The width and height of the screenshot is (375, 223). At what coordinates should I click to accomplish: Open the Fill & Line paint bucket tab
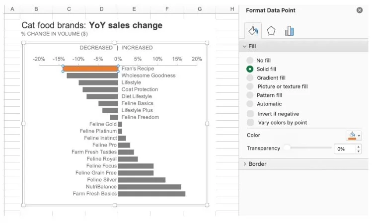253,31
